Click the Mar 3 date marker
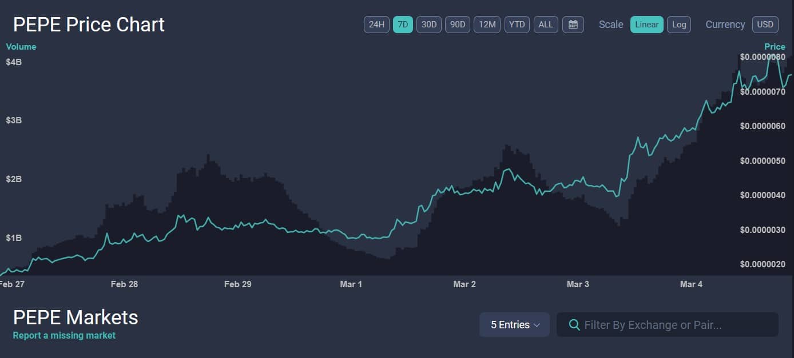Screen dimensions: 794x358 coord(578,284)
